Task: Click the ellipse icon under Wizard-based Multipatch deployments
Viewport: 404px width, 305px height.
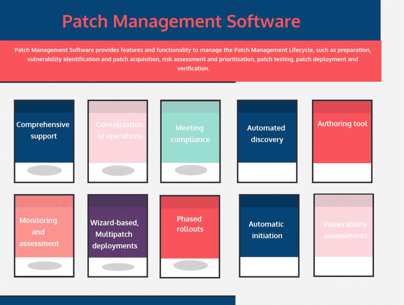Action: click(117, 267)
